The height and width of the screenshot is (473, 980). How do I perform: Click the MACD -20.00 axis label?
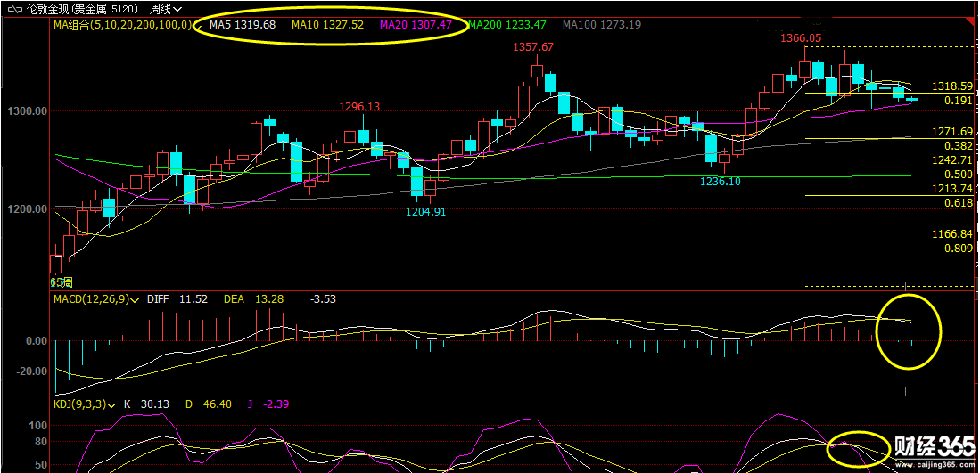[x=32, y=371]
